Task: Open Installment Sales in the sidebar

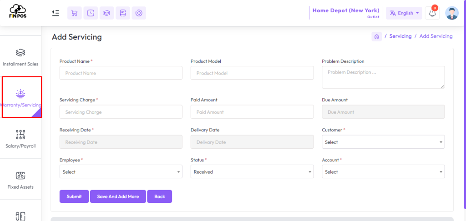Action: pos(20,57)
